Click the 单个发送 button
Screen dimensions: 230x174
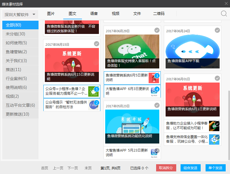[x=215, y=168]
